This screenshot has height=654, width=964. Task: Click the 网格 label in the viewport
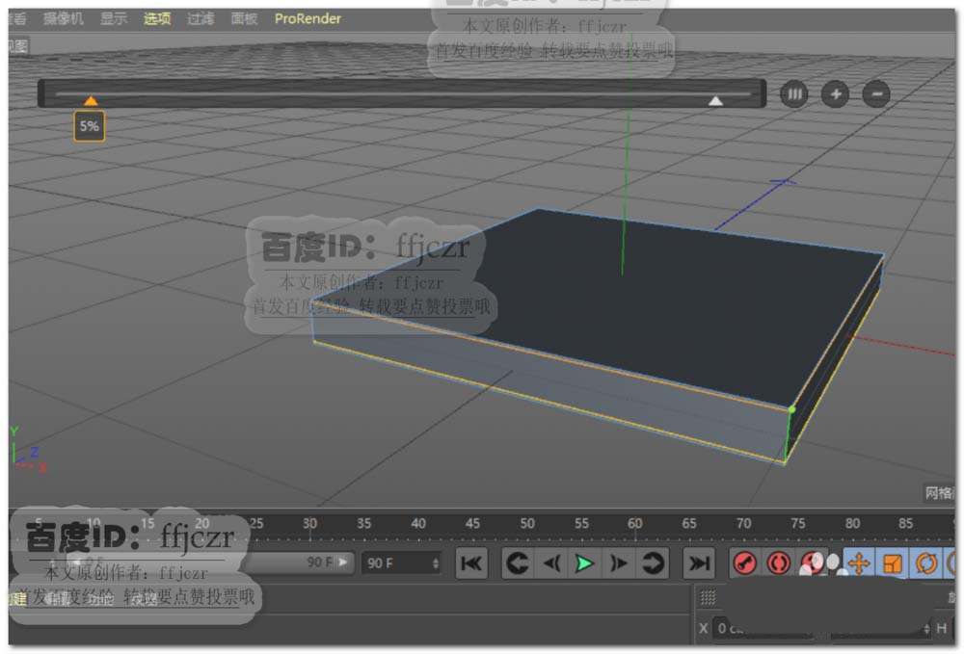939,492
